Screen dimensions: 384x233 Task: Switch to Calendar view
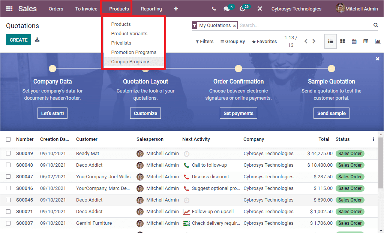tap(354, 41)
